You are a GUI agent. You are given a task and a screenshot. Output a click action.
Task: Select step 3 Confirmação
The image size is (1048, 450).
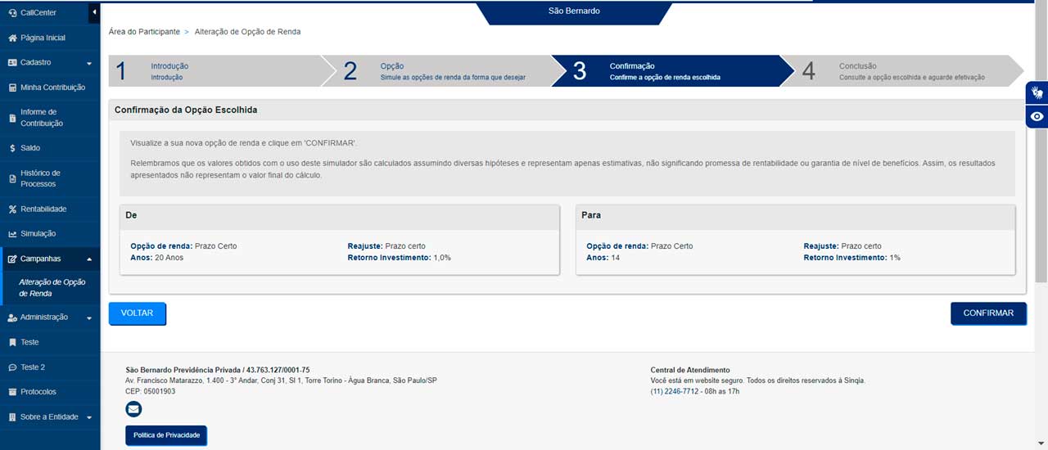pos(673,71)
